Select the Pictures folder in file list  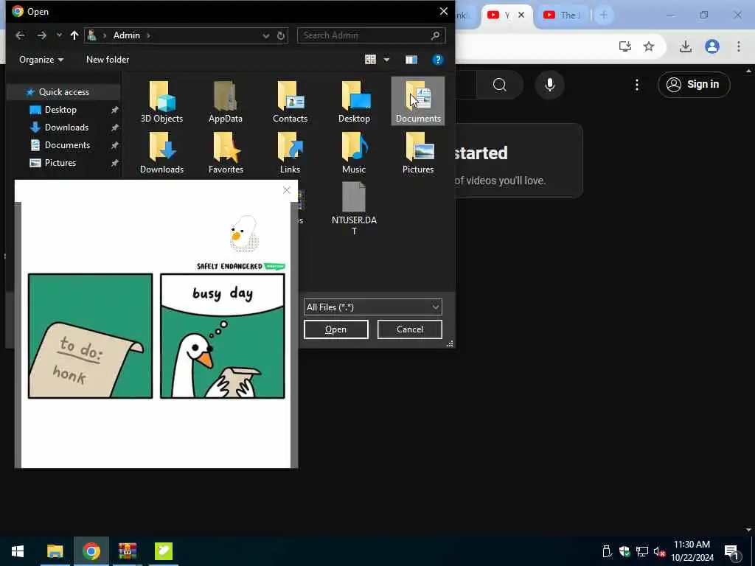tap(418, 153)
